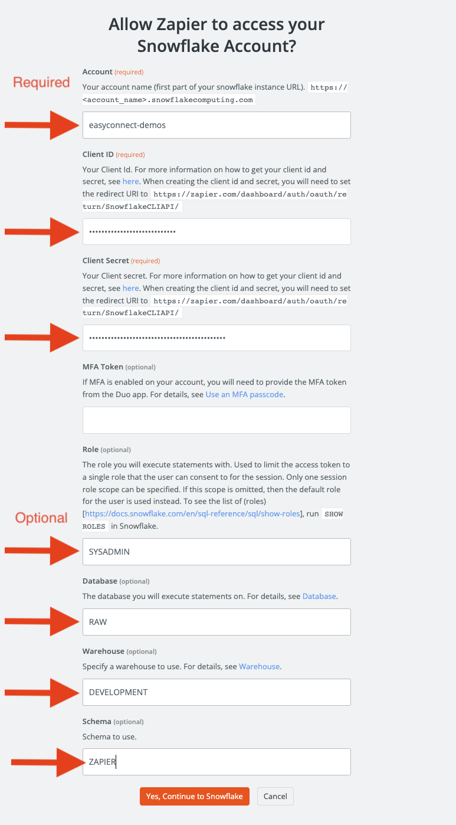
Task: Click the SHOW ROLES code snippet
Action: pyautogui.click(x=213, y=520)
